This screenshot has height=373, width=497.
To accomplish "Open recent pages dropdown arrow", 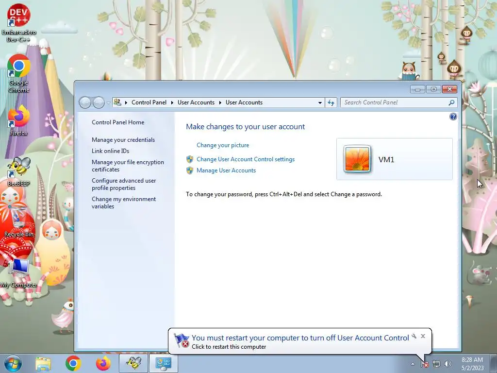I will pyautogui.click(x=108, y=103).
